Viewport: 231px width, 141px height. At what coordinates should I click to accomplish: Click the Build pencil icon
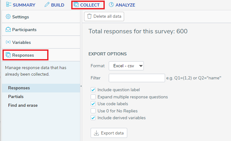47,5
